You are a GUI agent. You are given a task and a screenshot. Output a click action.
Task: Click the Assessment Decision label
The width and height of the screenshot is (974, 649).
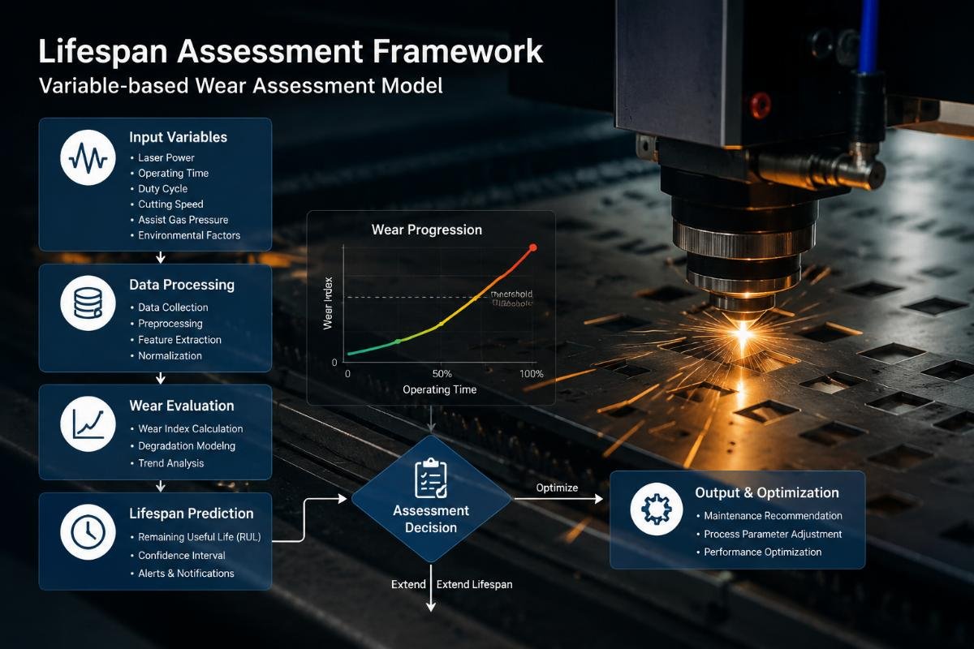pos(431,519)
